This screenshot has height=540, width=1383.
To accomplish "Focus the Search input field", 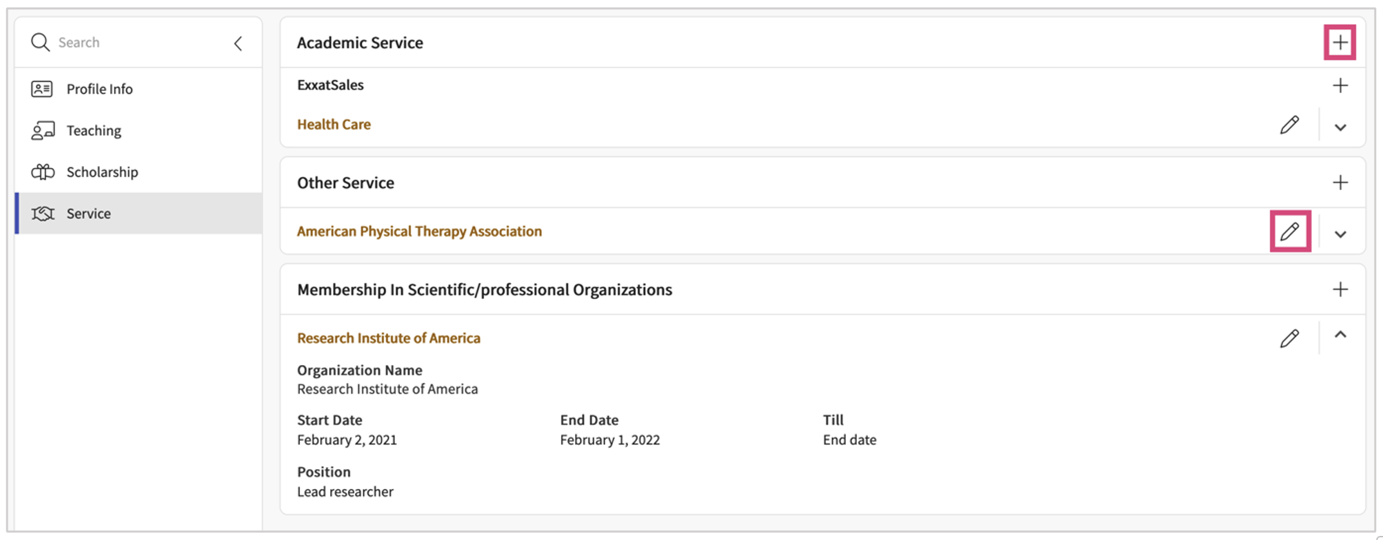I will (138, 43).
